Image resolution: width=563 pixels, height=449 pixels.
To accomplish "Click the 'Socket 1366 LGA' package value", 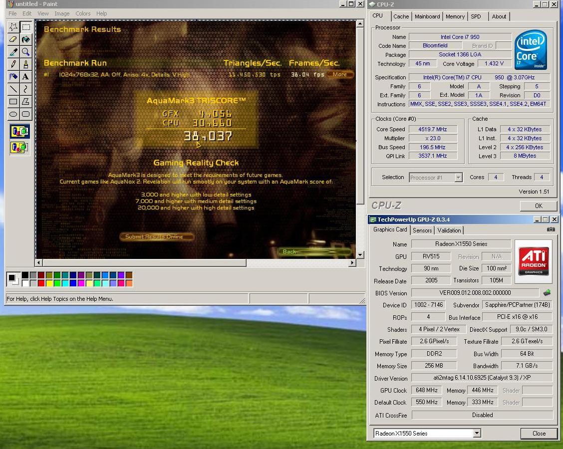I will 460,54.
